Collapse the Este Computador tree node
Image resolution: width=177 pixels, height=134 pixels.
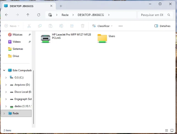click(4, 70)
